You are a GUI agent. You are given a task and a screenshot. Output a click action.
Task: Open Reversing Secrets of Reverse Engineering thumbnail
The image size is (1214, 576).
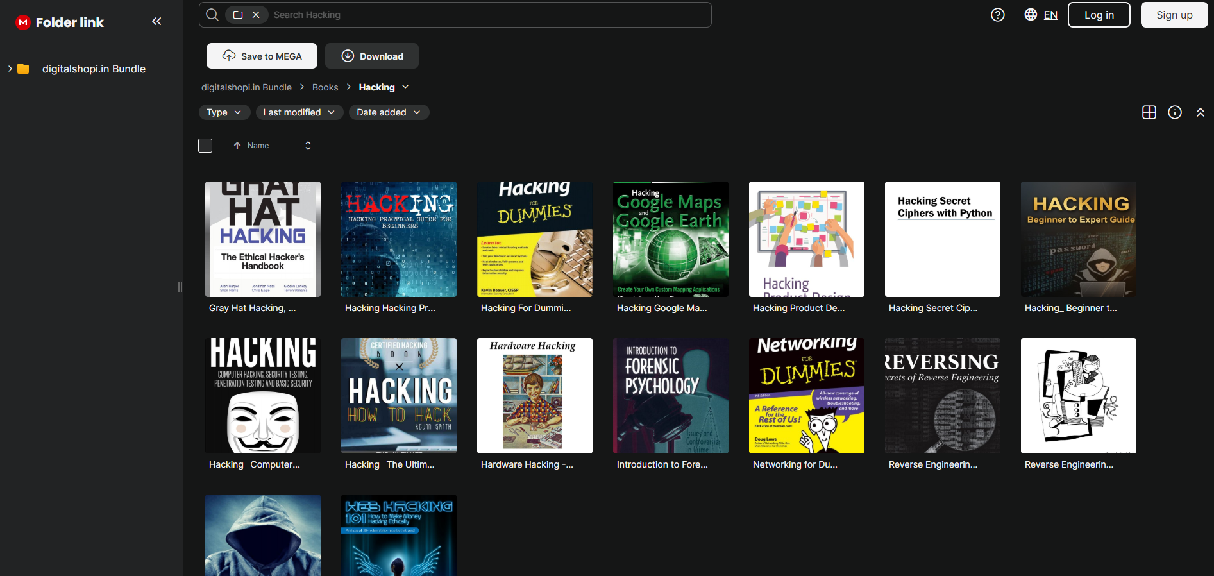(943, 396)
